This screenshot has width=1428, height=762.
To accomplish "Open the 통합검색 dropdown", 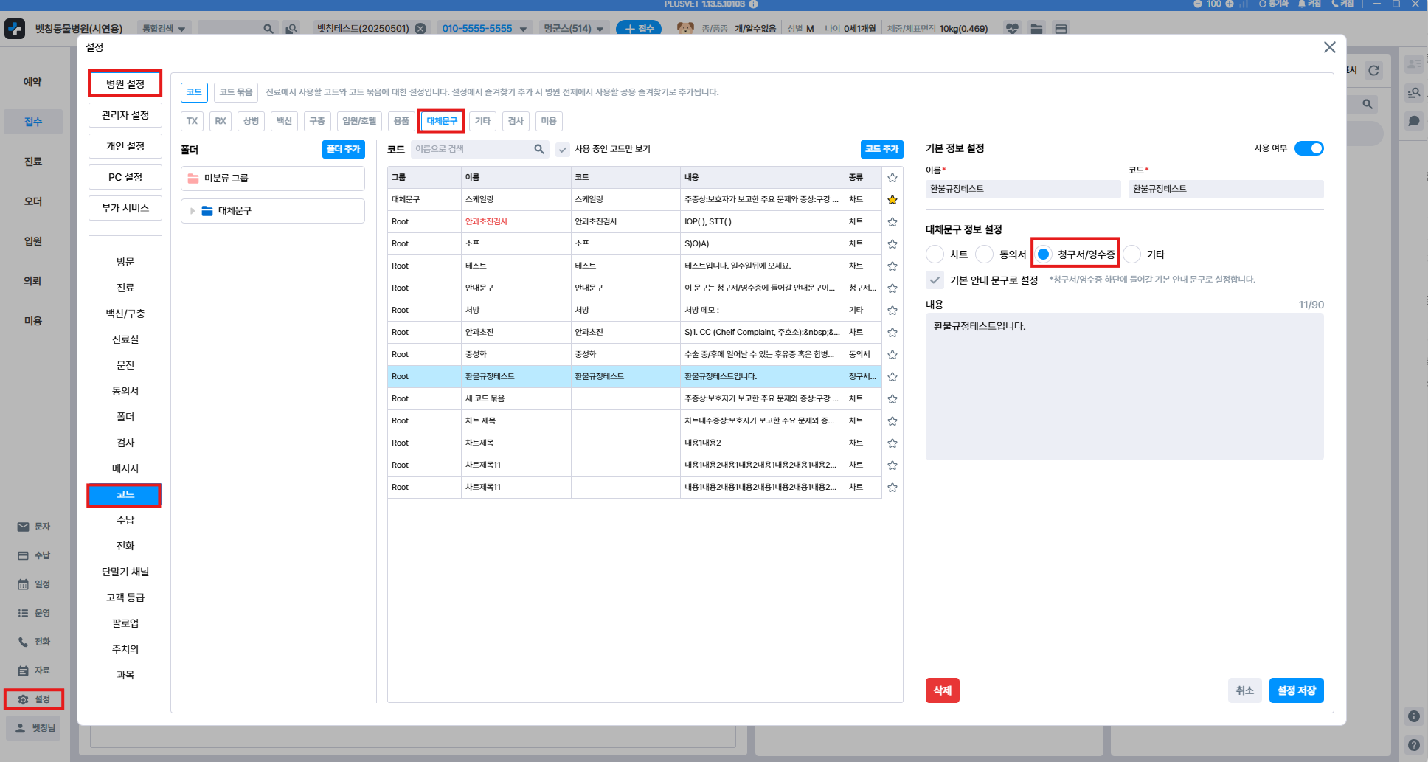I will 164,29.
